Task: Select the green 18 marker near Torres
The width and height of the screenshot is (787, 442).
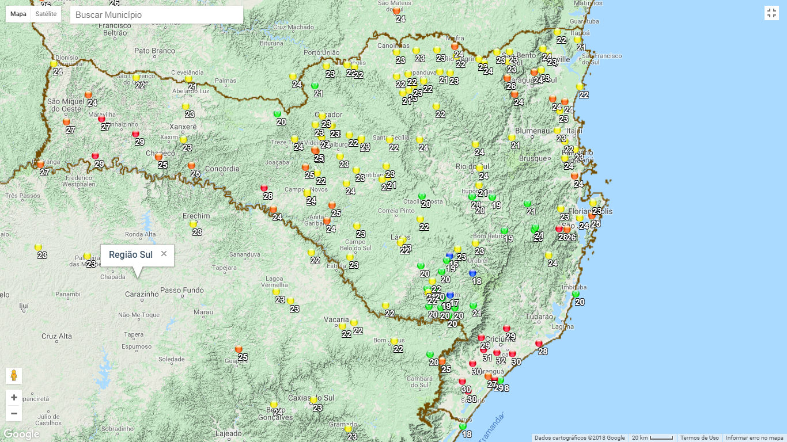Action: click(463, 426)
